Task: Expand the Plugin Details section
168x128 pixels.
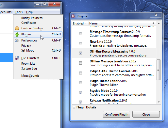Action: [74, 107]
